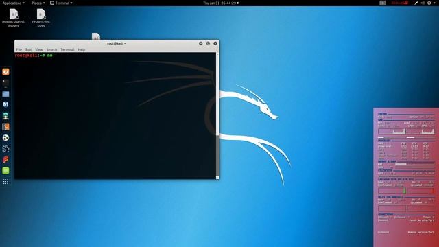This screenshot has width=439, height=247.
Task: Open the workspace indicator in the top bar
Action: pyautogui.click(x=383, y=3)
